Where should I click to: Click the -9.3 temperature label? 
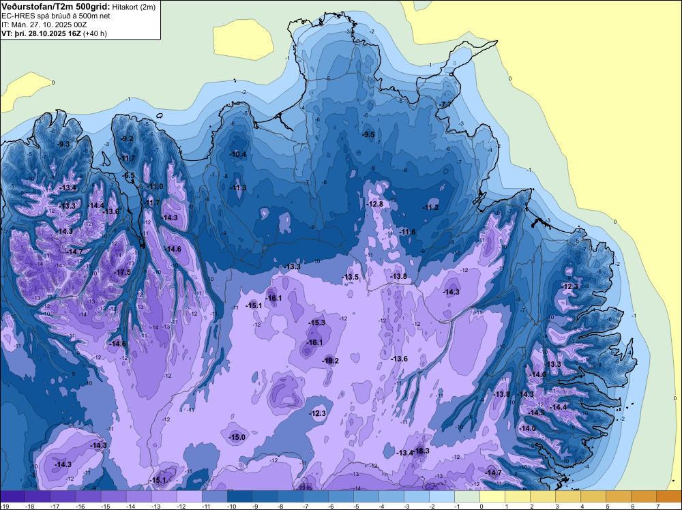coord(63,144)
